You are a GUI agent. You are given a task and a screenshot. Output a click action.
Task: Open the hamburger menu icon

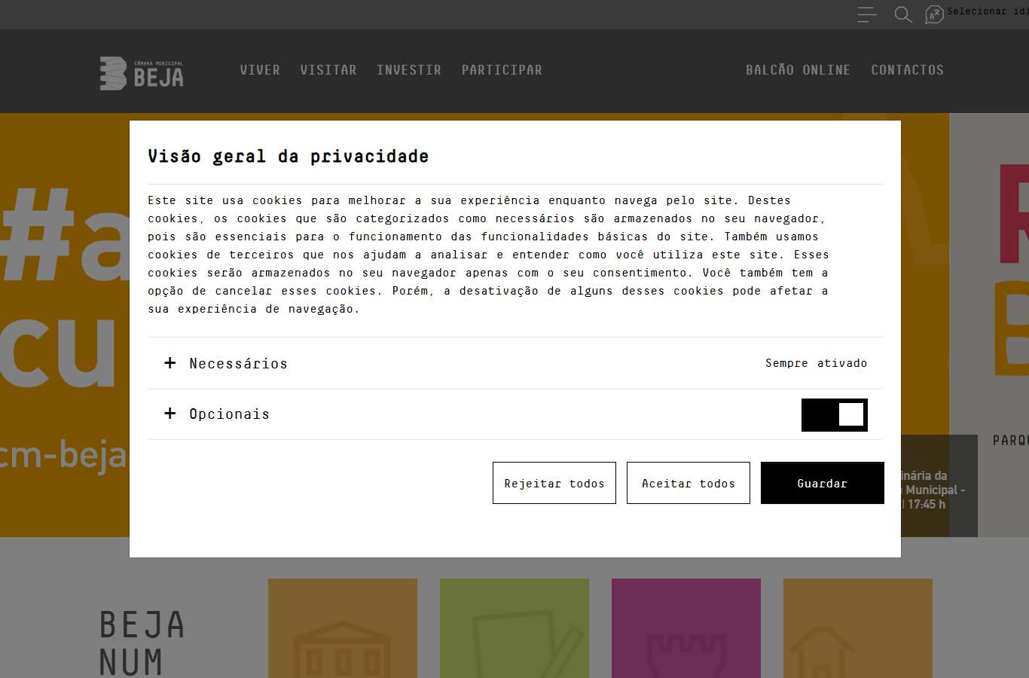tap(867, 14)
